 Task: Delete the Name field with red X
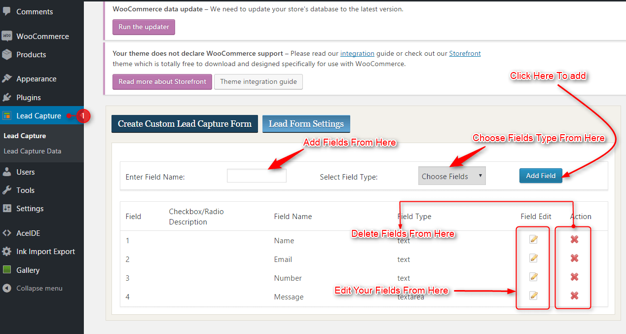(x=574, y=239)
